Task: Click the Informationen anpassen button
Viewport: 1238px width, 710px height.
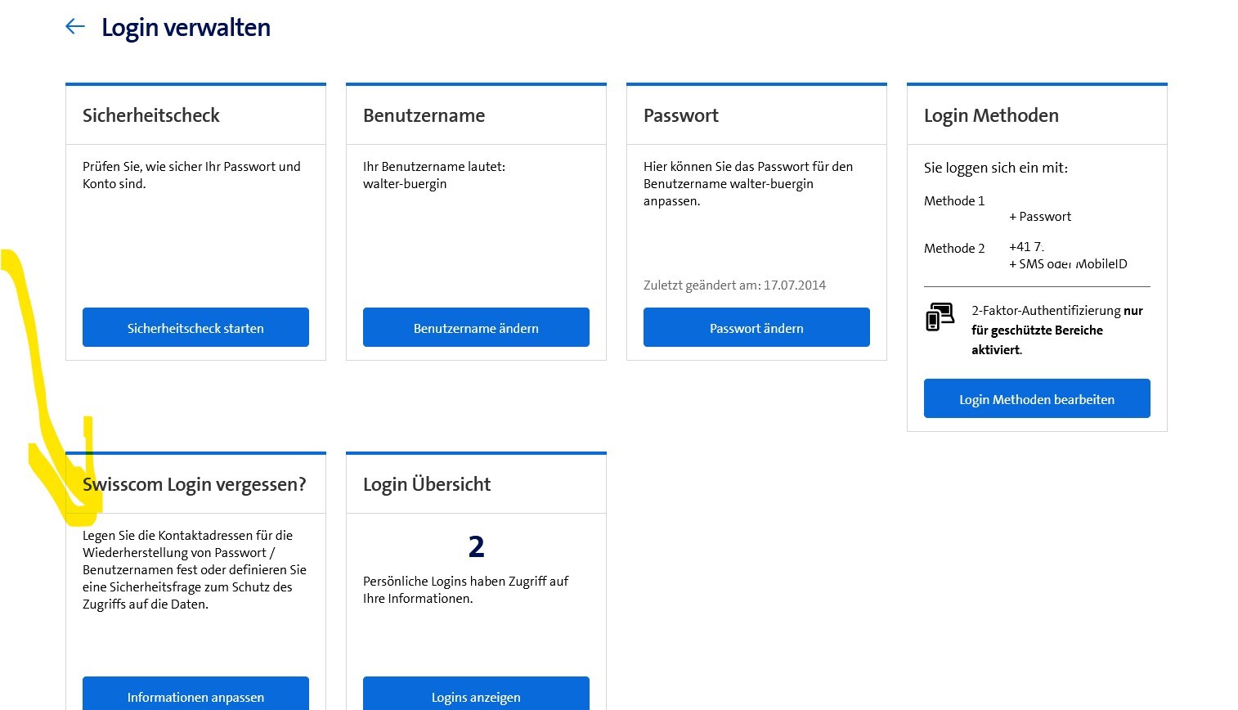Action: [195, 696]
